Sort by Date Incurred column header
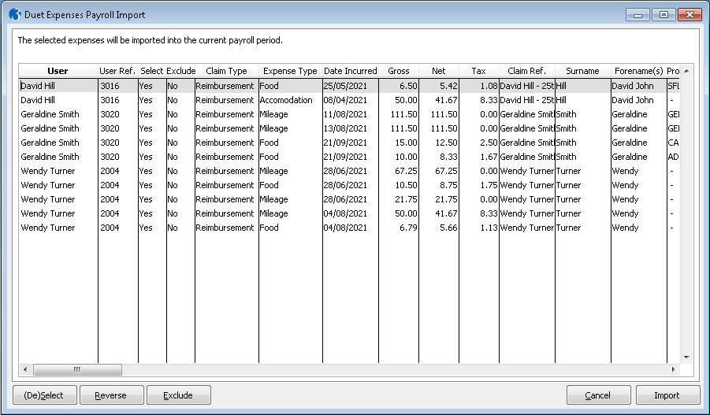 351,71
